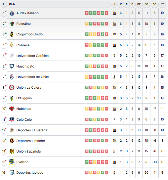Select the Universidad Católica crest
Viewport: 168px width, 180px height.
point(12,56)
